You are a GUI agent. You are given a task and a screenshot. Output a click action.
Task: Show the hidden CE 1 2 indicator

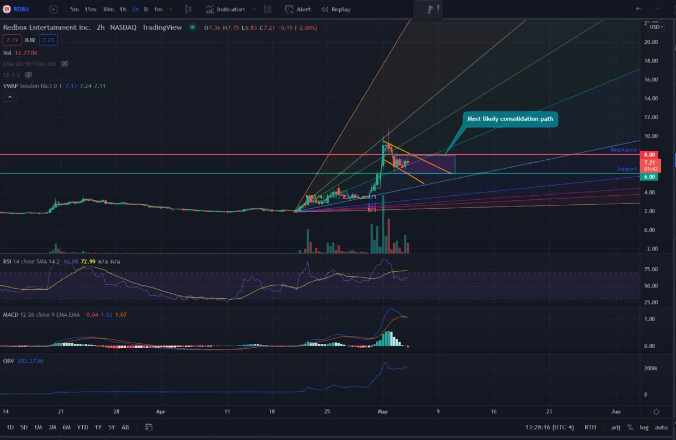tap(28, 74)
